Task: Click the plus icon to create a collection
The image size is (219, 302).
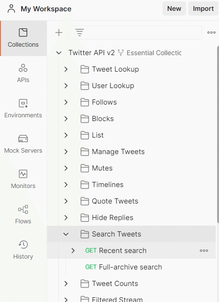Action: tap(59, 33)
